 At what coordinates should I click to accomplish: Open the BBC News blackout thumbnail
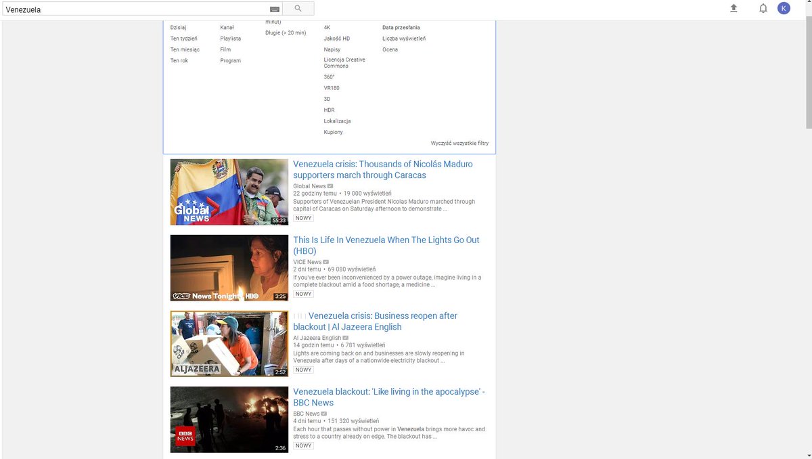229,419
